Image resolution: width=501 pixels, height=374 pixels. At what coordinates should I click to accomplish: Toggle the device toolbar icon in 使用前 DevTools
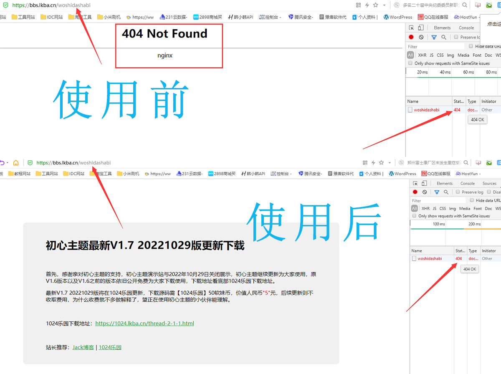[x=420, y=28]
